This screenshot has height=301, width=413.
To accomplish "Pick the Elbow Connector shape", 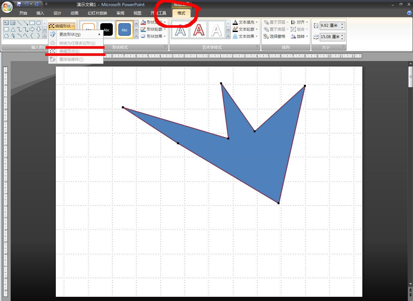I will (x=19, y=29).
